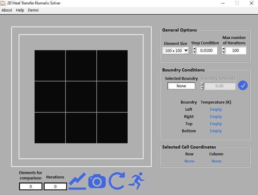Click the Iterations counter field
258x195 pixels.
(x=55, y=187)
